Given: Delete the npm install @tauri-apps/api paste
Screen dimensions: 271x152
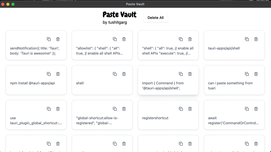Looking at the screenshot, I should click(58, 74).
